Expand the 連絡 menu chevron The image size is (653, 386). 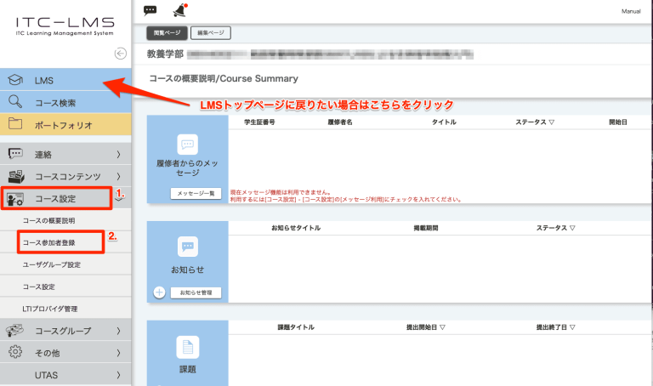click(117, 155)
